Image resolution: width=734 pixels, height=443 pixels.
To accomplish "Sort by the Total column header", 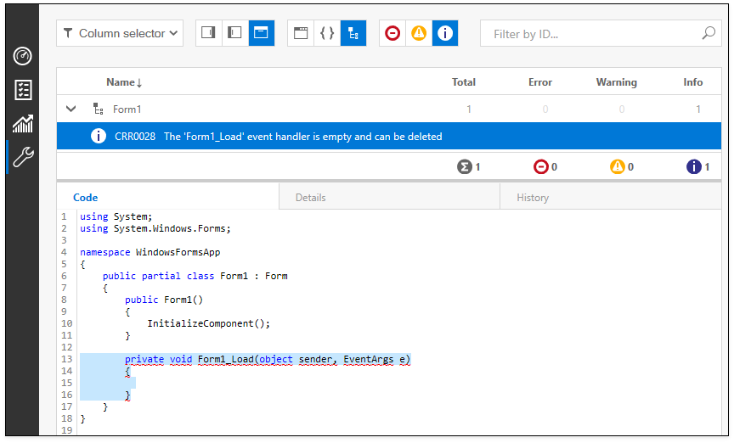I will tap(464, 82).
